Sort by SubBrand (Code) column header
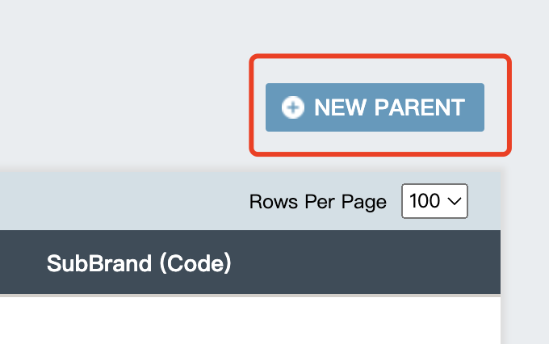 139,263
